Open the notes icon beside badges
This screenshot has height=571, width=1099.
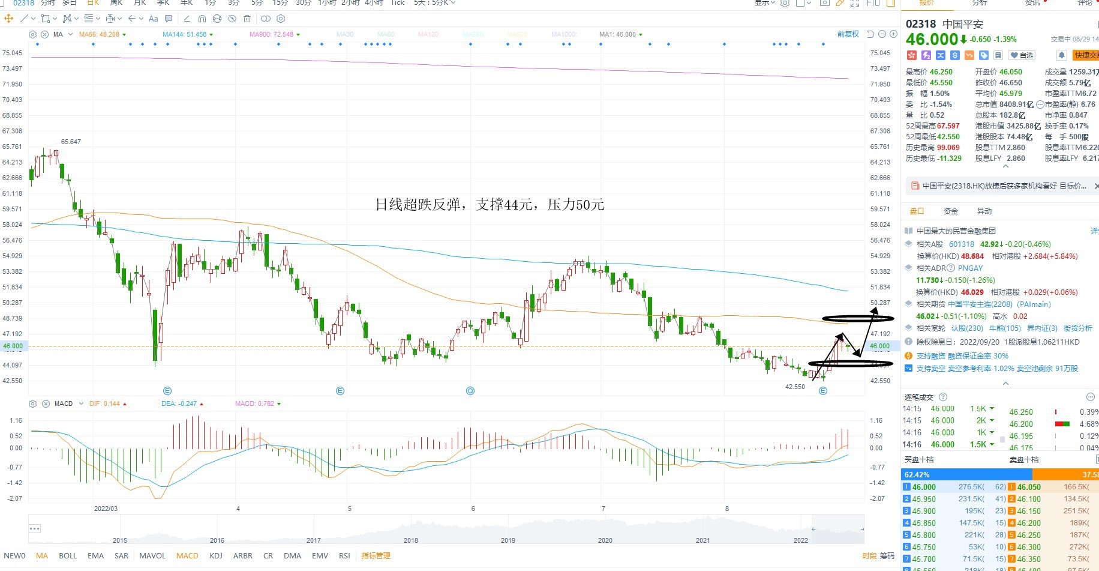tap(998, 55)
